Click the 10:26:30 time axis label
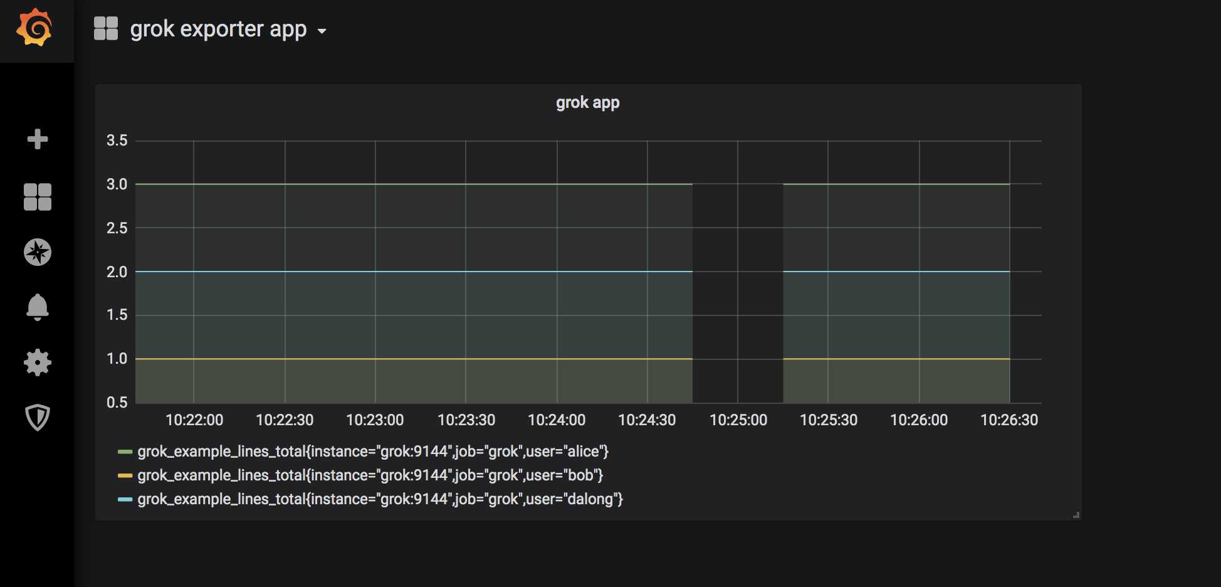This screenshot has width=1221, height=587. (1009, 420)
